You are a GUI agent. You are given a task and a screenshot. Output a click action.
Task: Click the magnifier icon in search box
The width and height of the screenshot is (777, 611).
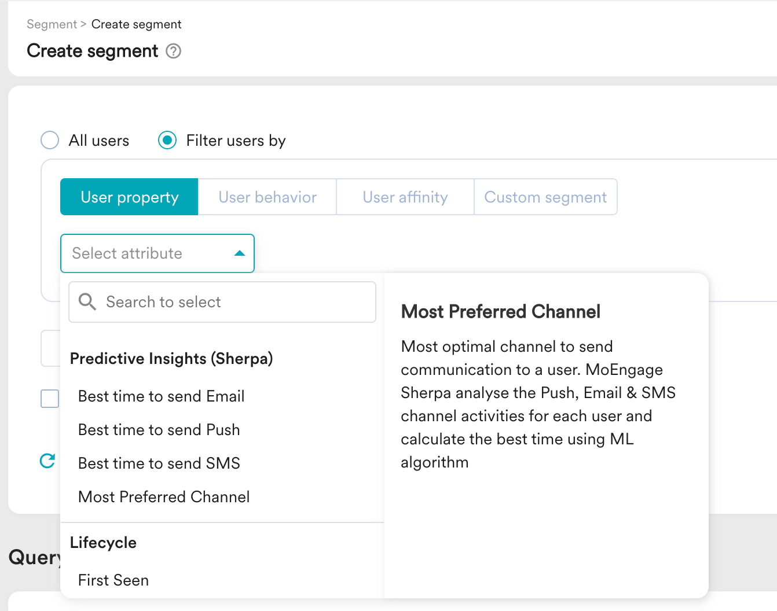click(x=87, y=302)
